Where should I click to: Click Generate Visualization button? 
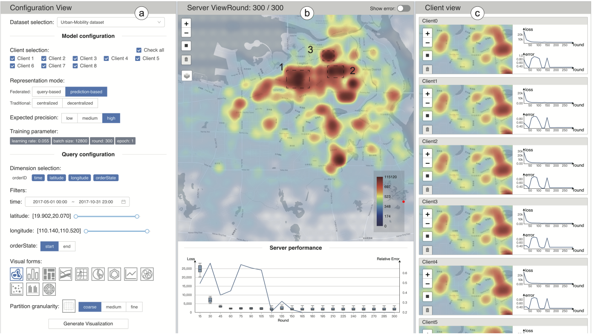point(88,323)
